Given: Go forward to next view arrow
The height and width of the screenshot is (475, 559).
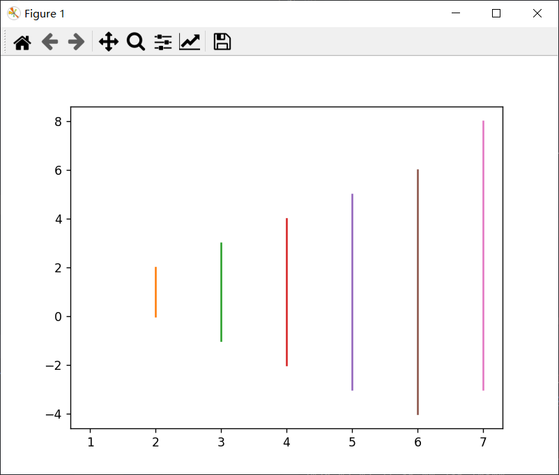Looking at the screenshot, I should (x=76, y=42).
